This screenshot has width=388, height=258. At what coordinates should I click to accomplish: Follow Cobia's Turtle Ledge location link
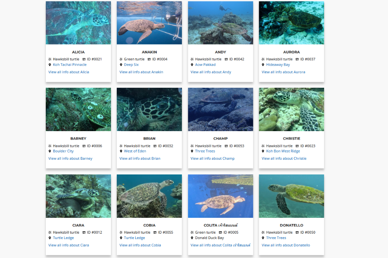(134, 238)
